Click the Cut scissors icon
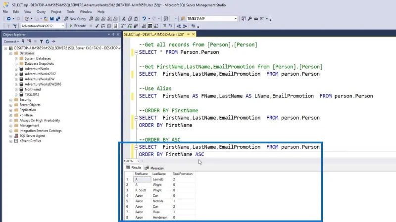This screenshot has height=222, width=396. click(124, 19)
